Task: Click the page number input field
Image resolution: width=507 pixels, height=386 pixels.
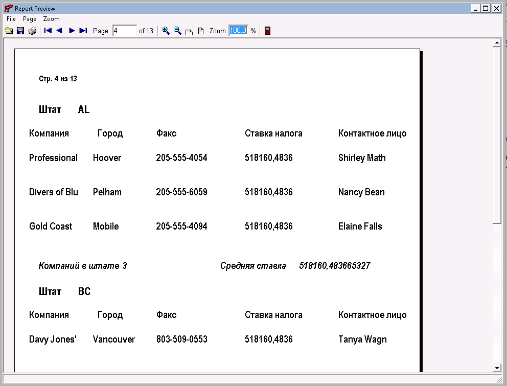Action: click(x=125, y=31)
